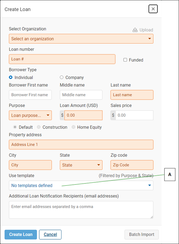Click the Cancel button
The image size is (179, 244).
click(50, 235)
